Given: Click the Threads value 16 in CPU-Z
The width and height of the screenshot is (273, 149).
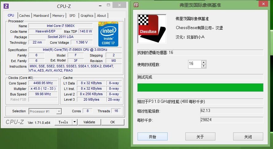Looking at the screenshot, I should pos(116,111).
